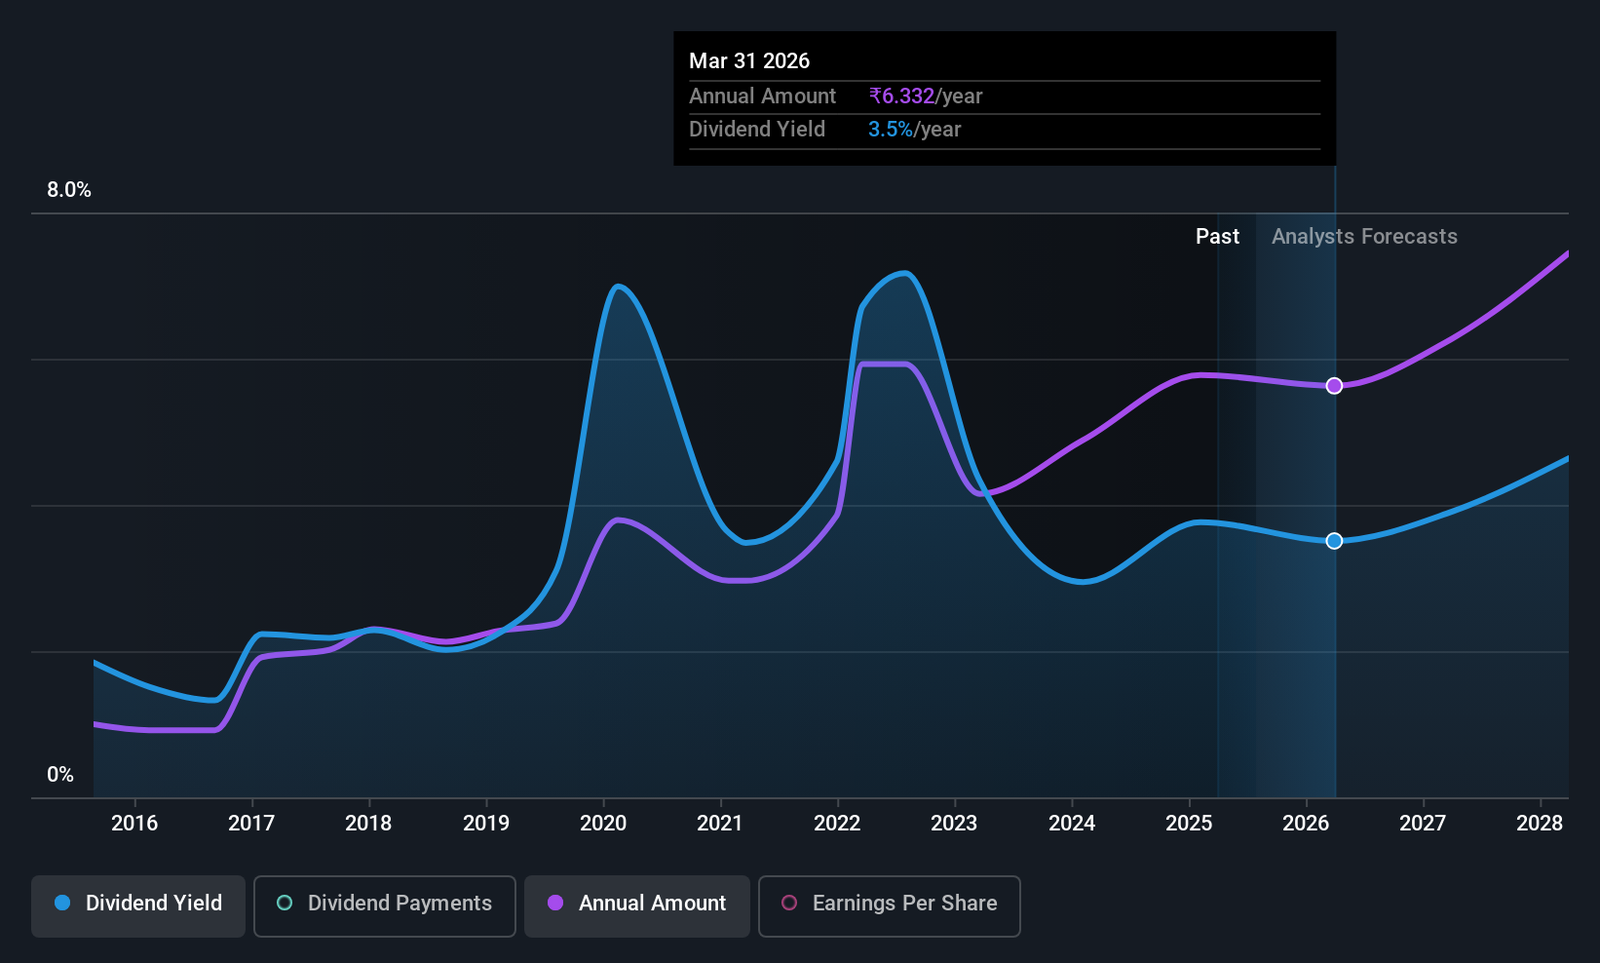Screen dimensions: 1600x963
Task: Click the 2027 x-axis label
Action: click(1423, 824)
